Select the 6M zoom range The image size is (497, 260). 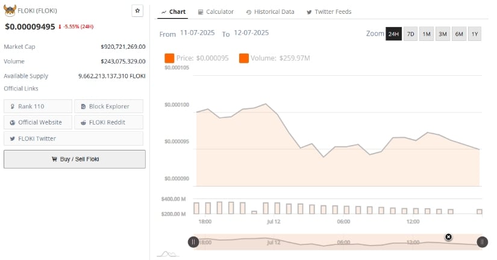(x=459, y=34)
